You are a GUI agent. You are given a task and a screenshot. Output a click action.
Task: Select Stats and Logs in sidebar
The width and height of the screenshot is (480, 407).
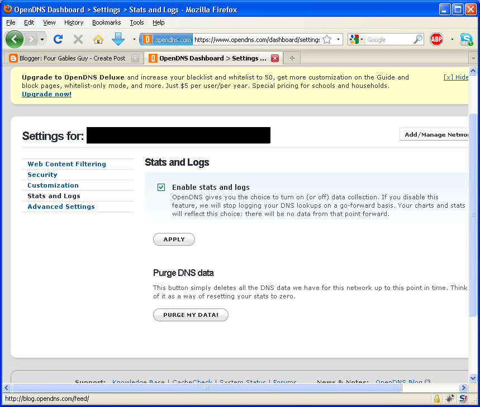point(54,196)
